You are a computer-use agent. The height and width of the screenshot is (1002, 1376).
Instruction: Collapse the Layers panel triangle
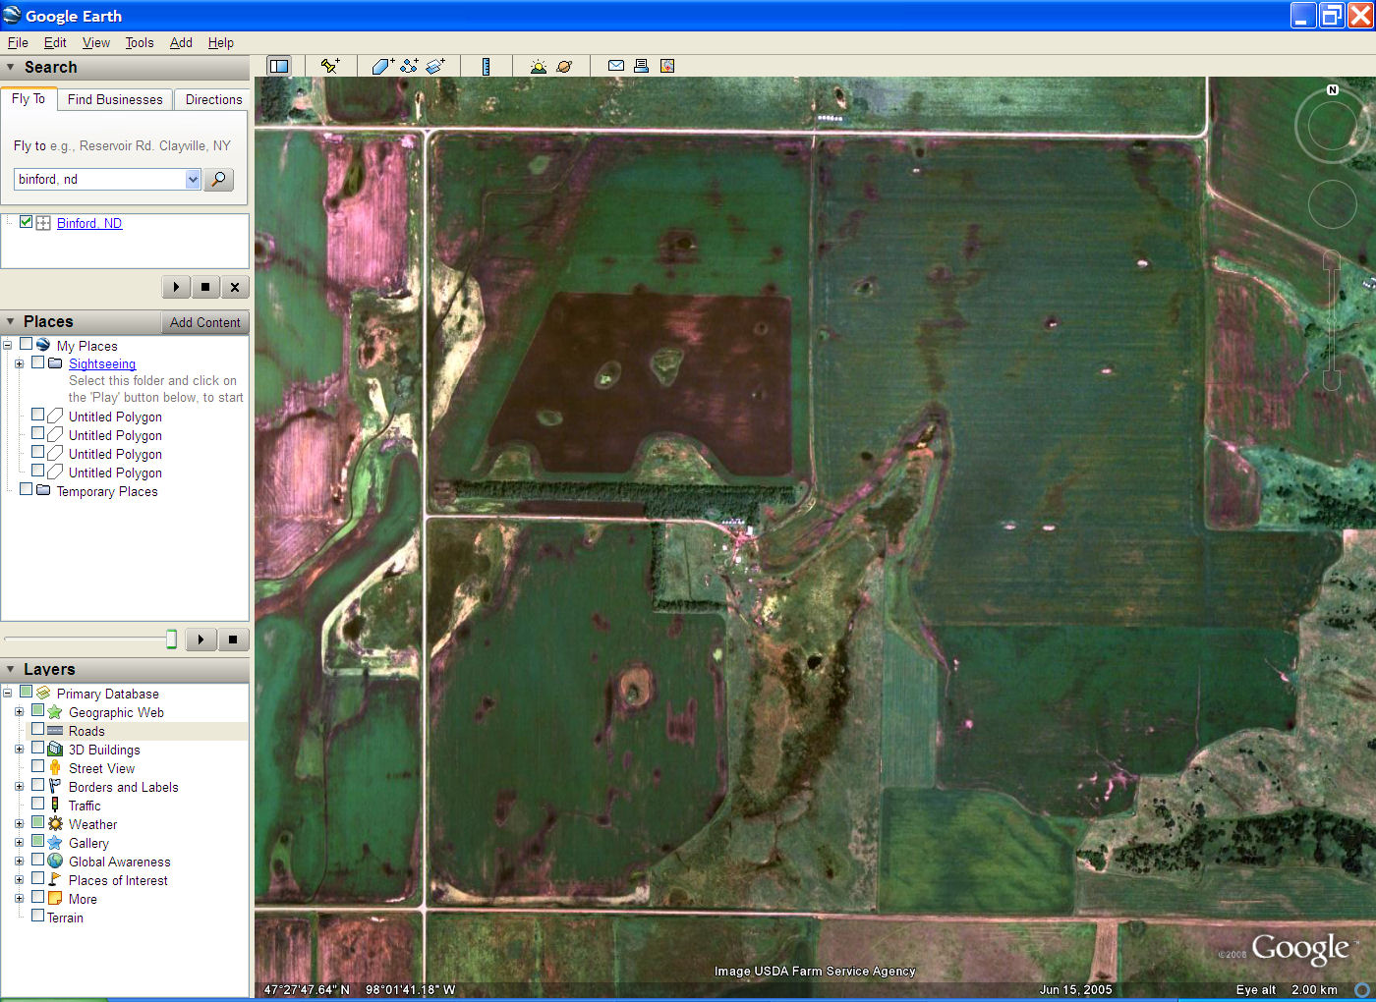coord(11,669)
